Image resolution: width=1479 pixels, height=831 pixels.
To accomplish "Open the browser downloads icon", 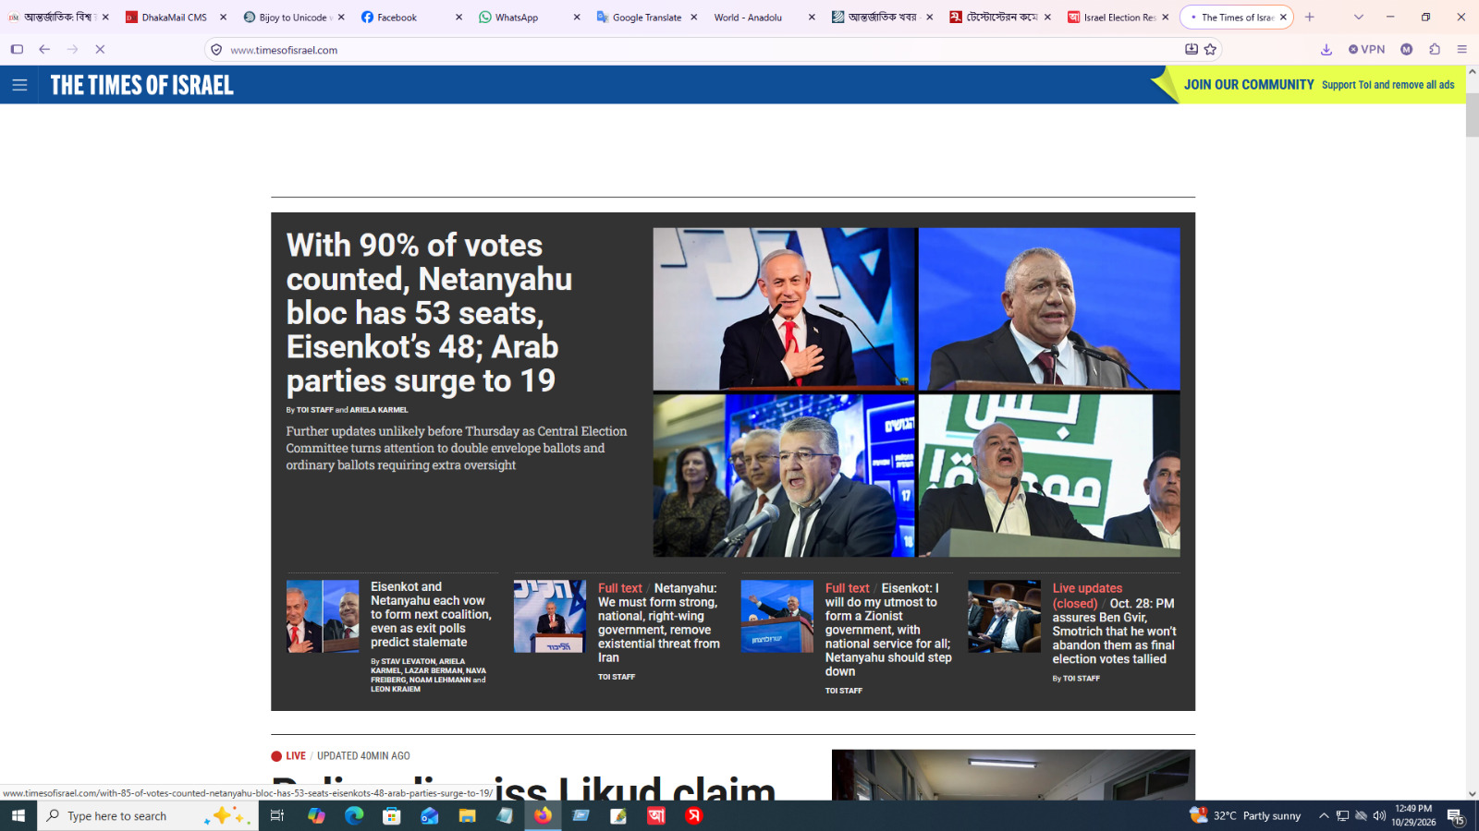I will coord(1326,49).
